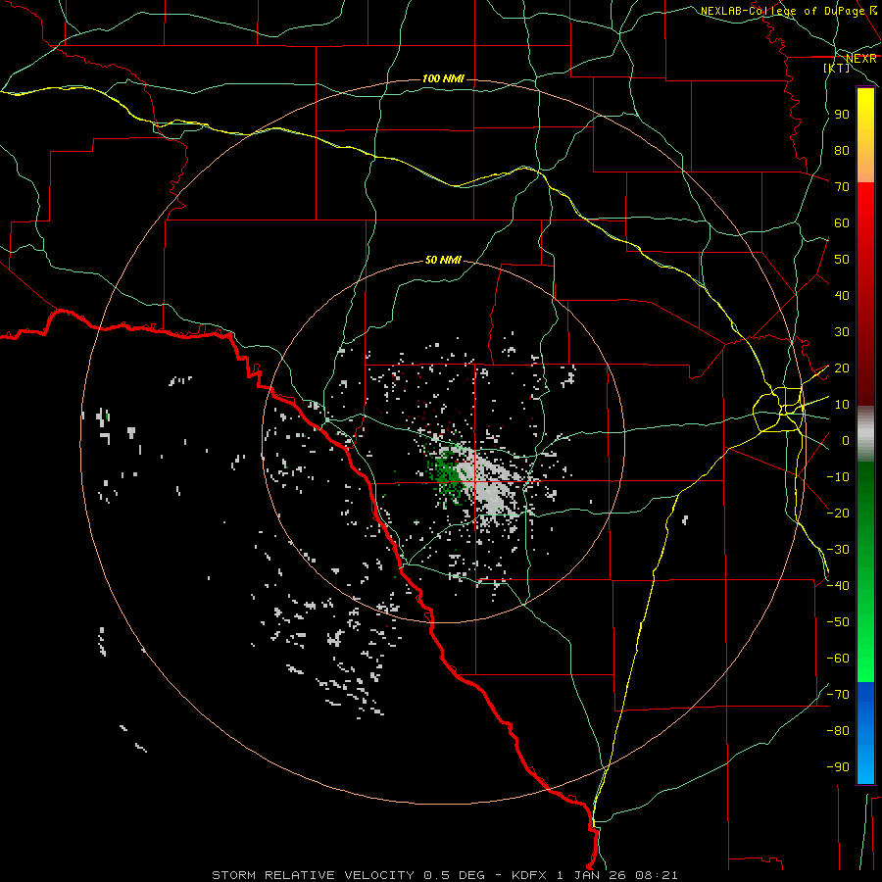Screen dimensions: 882x882
Task: Click the "100 NMI" range ring label
Action: click(x=443, y=78)
